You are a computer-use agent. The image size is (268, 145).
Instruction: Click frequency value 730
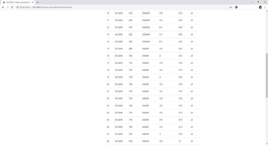point(131,77)
